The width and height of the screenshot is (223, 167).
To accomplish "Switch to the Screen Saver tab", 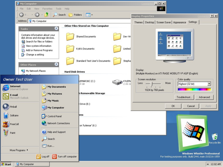I will pyautogui.click(x=164, y=22).
